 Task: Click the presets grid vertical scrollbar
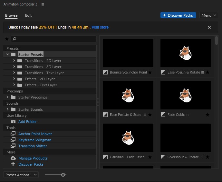coord(216,40)
